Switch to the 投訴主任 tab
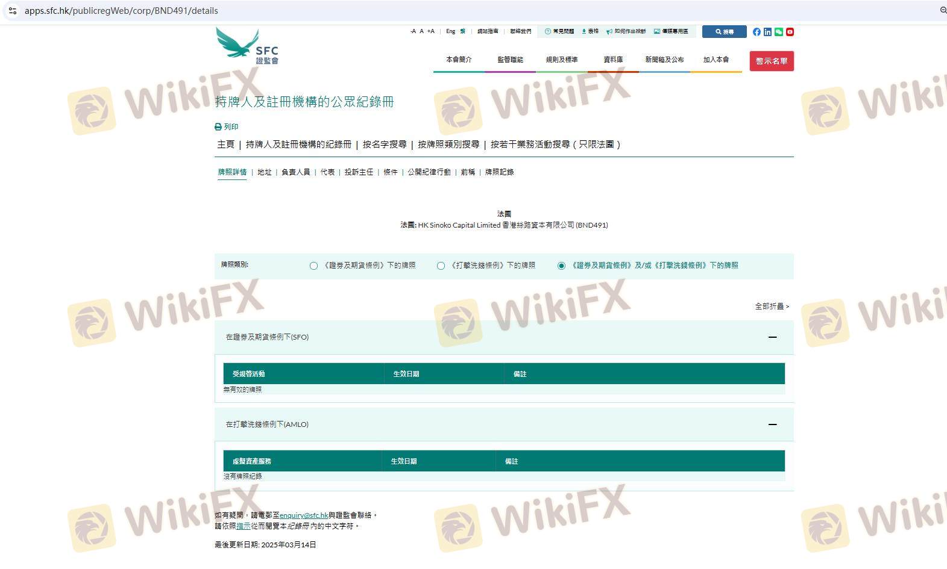This screenshot has height=569, width=947. point(359,172)
